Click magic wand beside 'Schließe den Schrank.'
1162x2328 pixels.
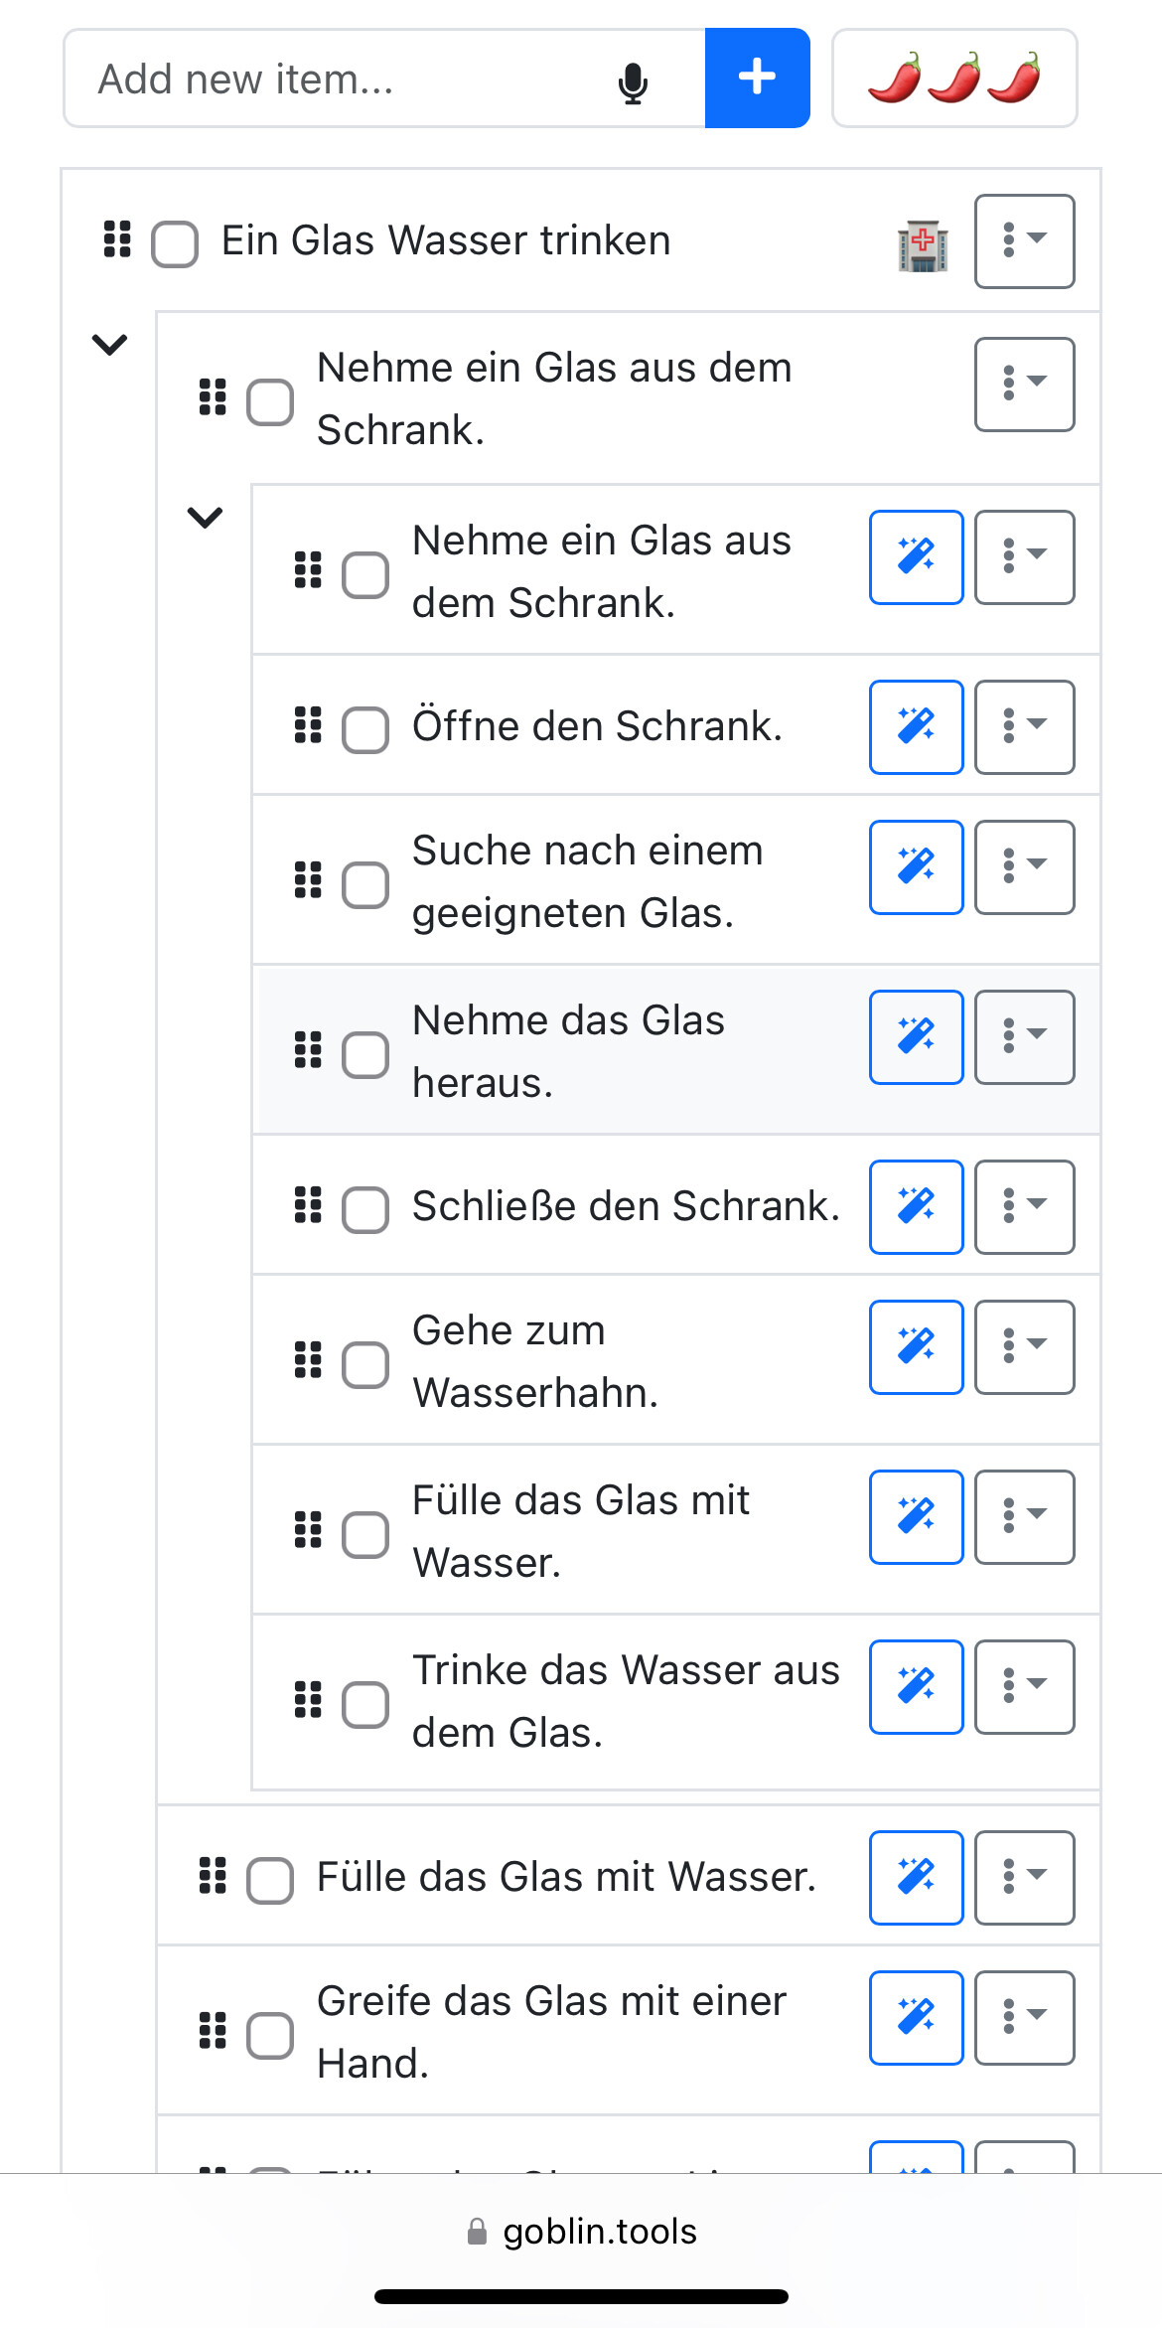(x=916, y=1206)
